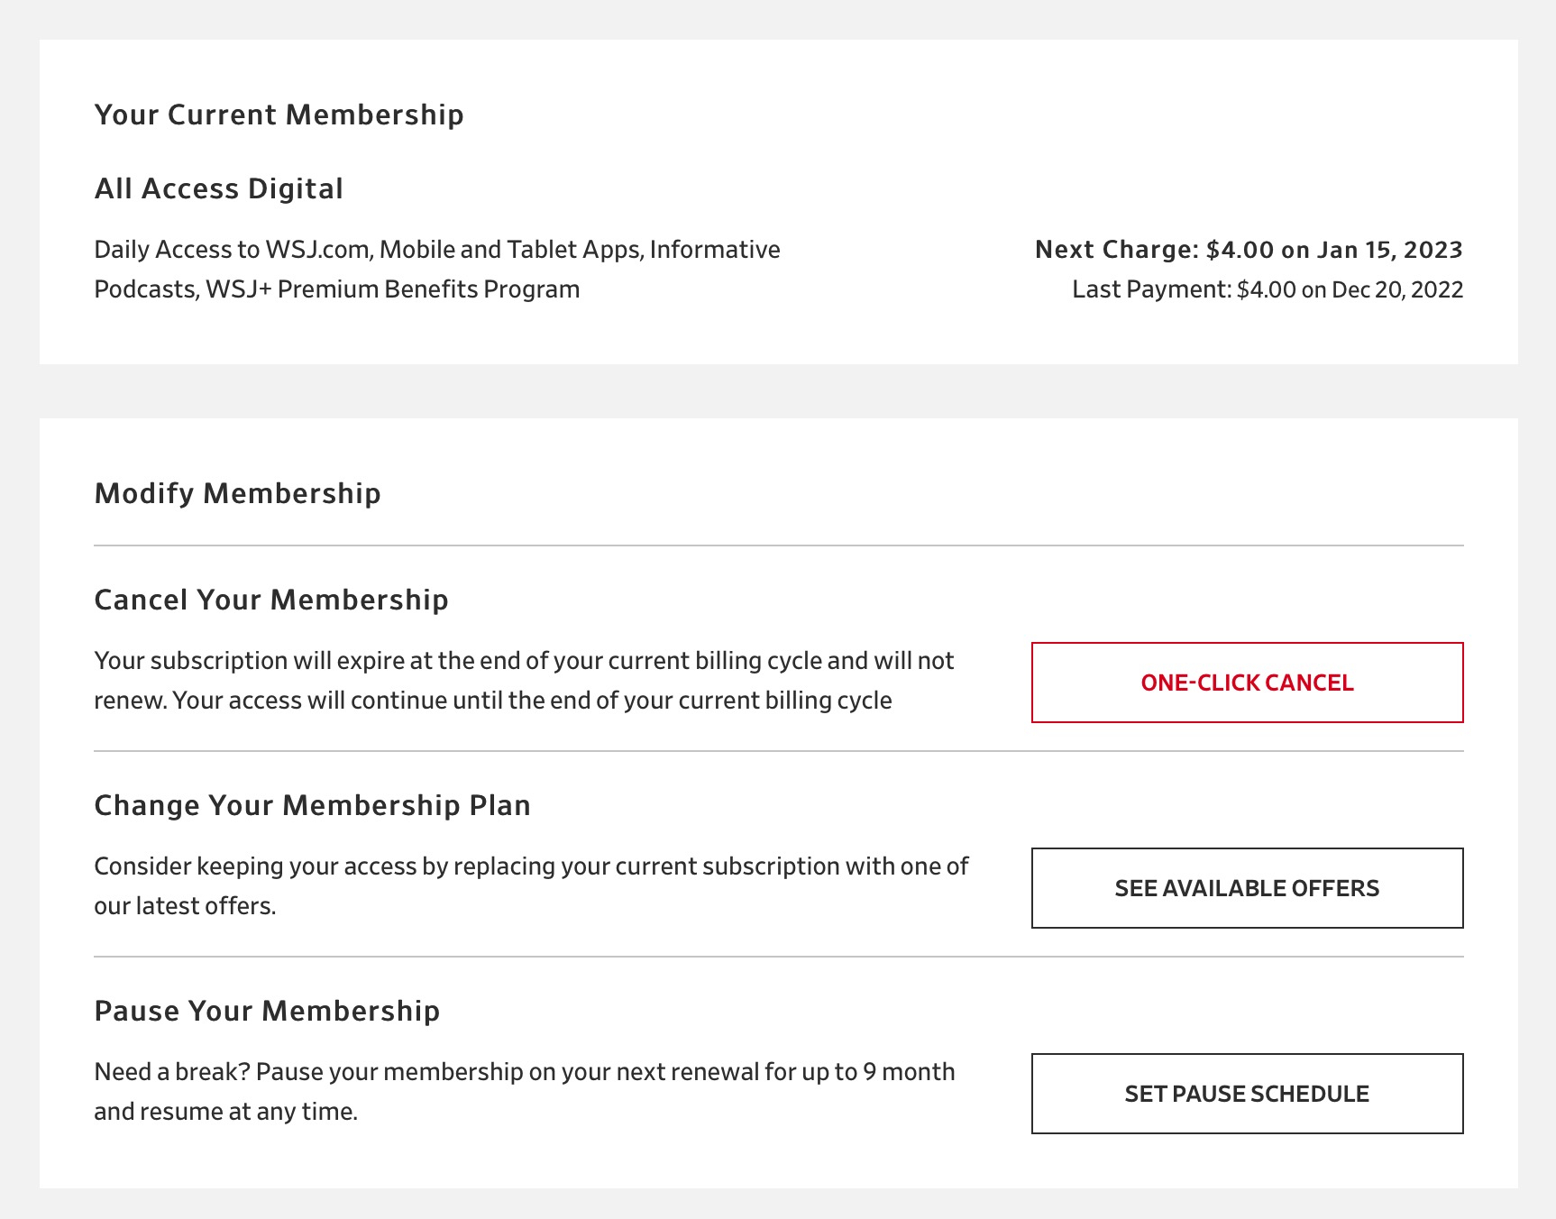Open SEE AVAILABLE OFFERS
Image resolution: width=1556 pixels, height=1219 pixels.
1247,888
